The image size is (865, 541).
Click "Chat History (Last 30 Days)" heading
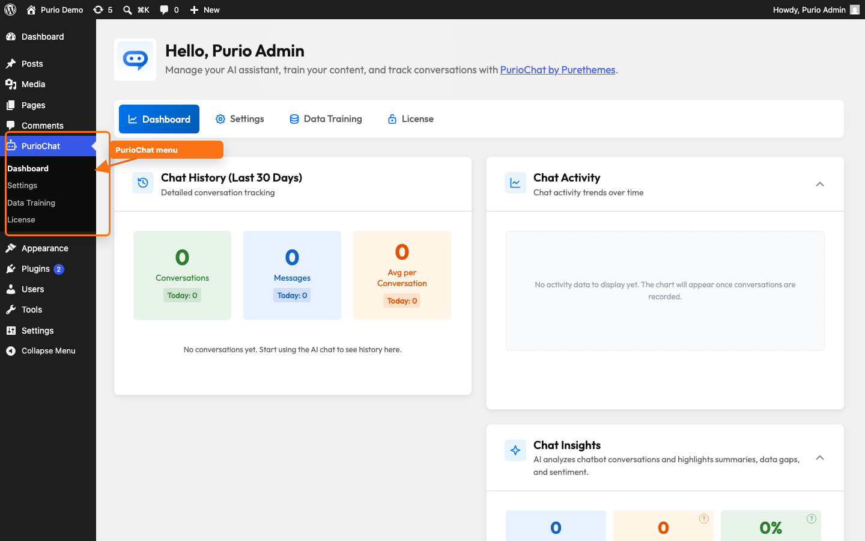231,177
